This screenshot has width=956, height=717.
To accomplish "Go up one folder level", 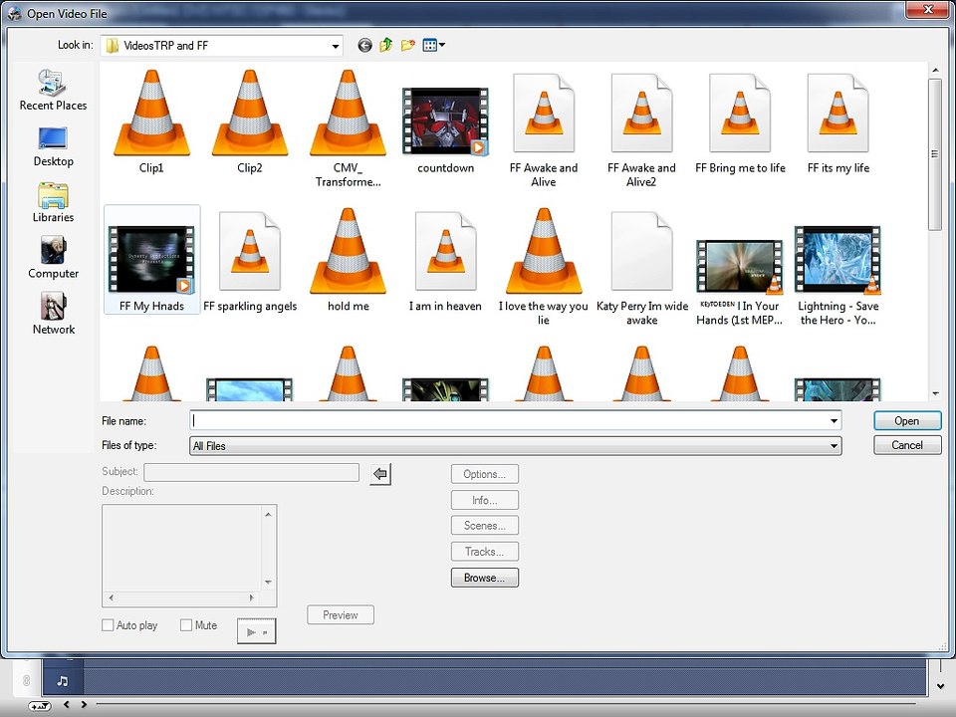I will [x=386, y=45].
